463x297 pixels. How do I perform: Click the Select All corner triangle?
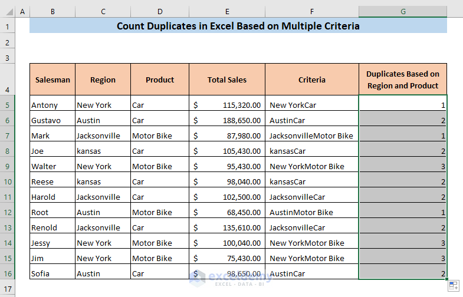tap(9, 12)
